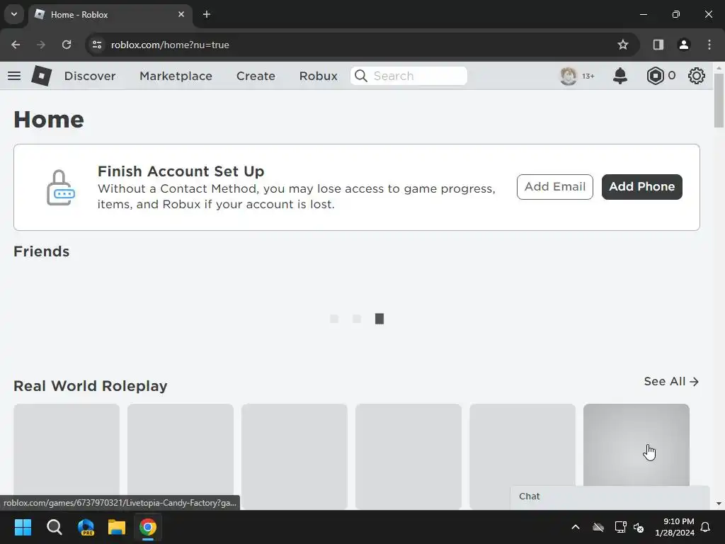725x544 pixels.
Task: Open the clock and date flyout
Action: coord(675,527)
